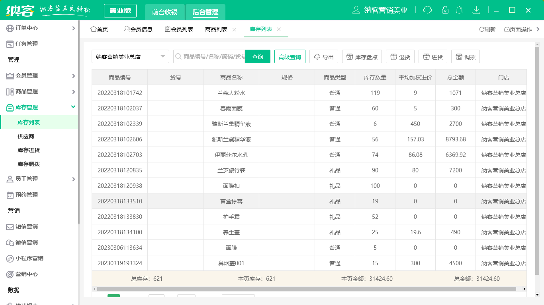
Task: Switch to the 商品列表 tab
Action: click(217, 29)
